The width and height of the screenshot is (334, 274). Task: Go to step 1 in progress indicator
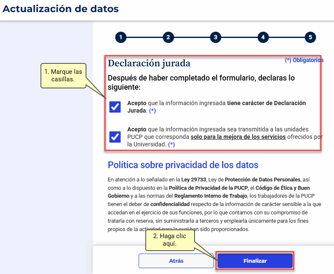121,37
